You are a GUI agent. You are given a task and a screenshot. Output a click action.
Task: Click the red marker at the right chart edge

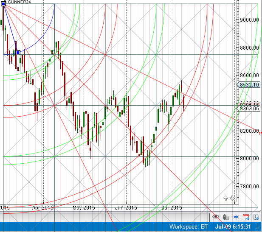(260, 134)
